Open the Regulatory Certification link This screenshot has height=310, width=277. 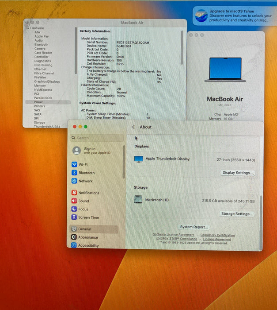tap(218, 235)
